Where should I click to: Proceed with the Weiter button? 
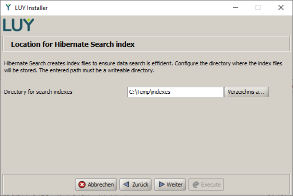(170, 185)
